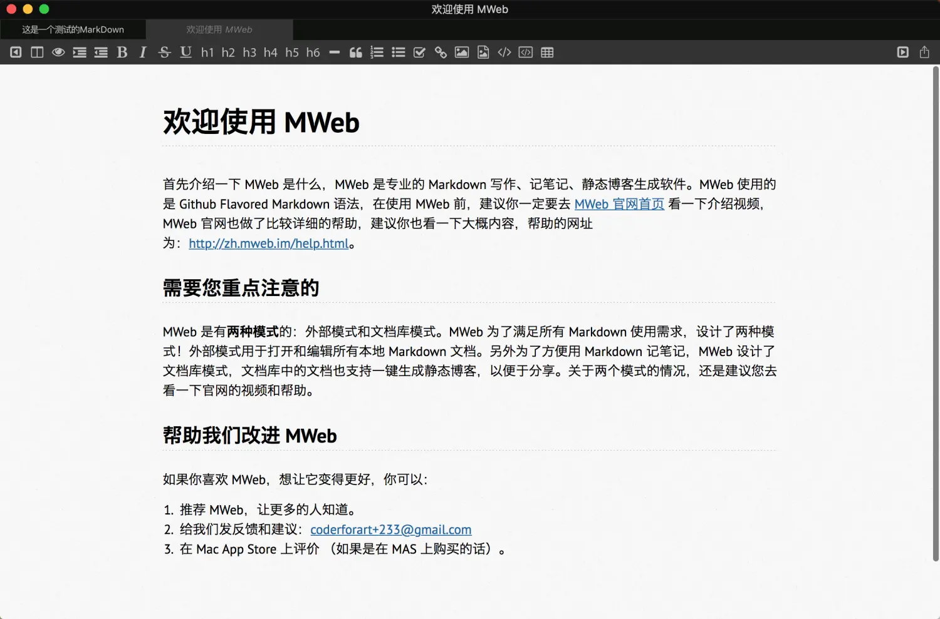
Task: Insert a code block
Action: [526, 53]
